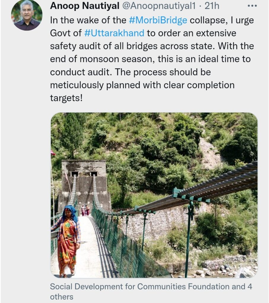
Task: Click 'conduct audit. The process should be' line
Action: click(x=130, y=72)
